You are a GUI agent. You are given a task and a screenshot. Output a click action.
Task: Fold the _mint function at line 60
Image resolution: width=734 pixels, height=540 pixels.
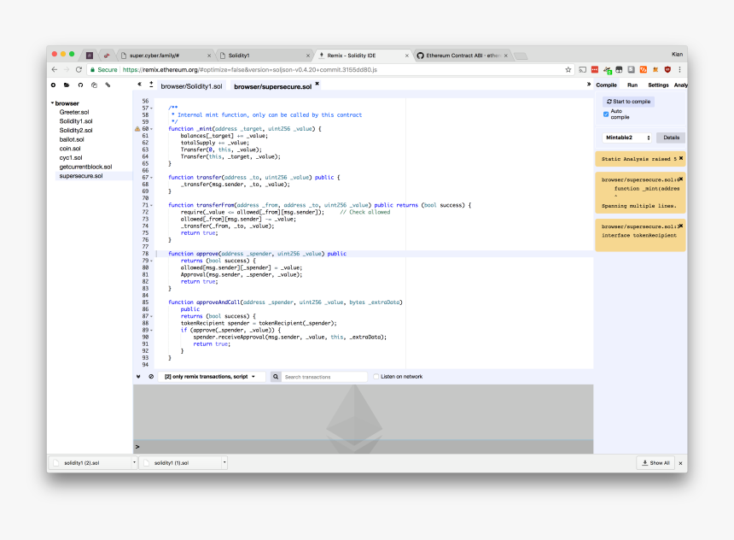tap(152, 128)
